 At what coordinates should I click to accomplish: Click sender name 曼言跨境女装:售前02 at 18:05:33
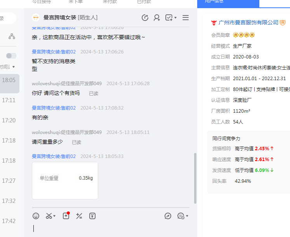click(54, 156)
